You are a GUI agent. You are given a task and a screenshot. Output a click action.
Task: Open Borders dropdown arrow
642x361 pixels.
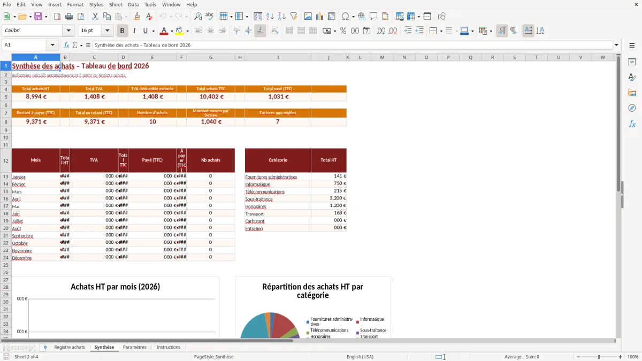[x=441, y=31]
